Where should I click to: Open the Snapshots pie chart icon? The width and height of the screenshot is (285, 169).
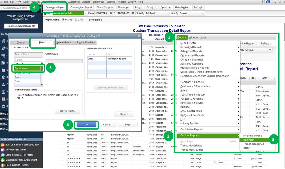click(x=3, y=77)
